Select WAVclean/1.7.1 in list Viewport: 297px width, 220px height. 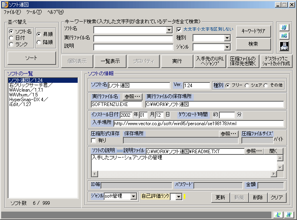tap(43, 90)
